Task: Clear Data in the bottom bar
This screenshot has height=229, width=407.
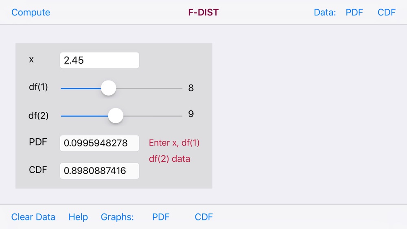Action: click(33, 217)
